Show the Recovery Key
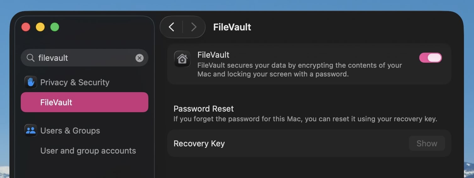Screen dimensions: 474x178 tap(427, 144)
